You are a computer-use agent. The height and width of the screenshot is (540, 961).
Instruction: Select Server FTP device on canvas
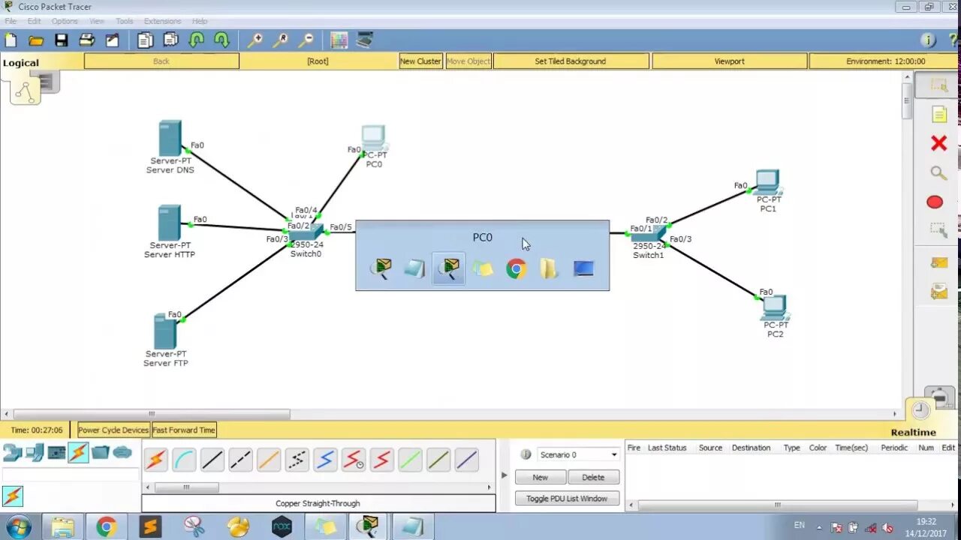click(x=166, y=331)
